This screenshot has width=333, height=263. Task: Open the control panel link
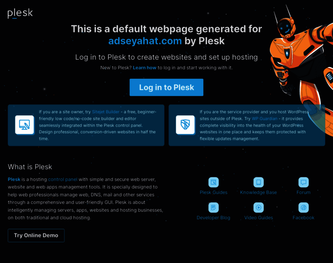tap(63, 179)
